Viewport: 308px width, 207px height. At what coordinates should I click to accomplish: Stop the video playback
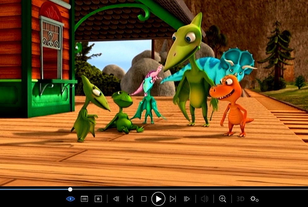click(x=144, y=199)
